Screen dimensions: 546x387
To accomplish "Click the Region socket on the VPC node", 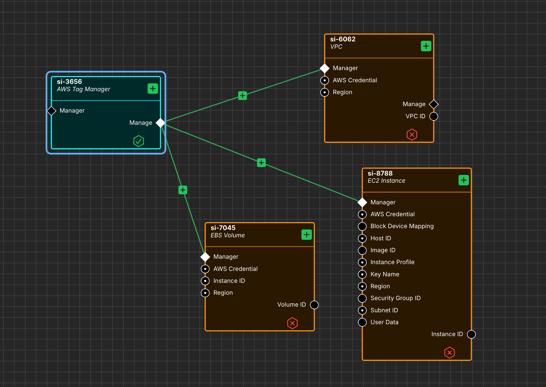I will [x=325, y=92].
